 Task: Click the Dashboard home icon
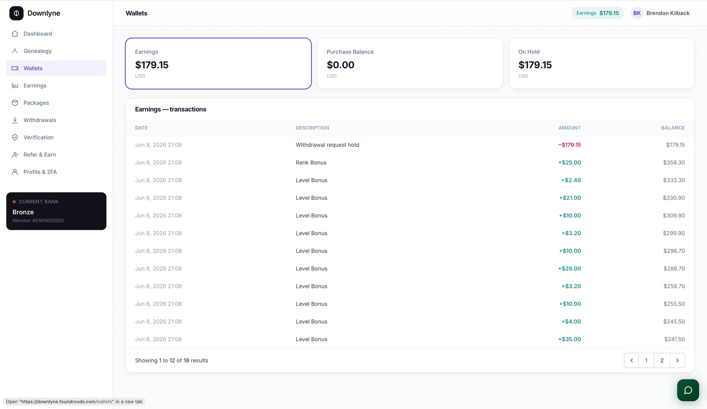point(15,34)
